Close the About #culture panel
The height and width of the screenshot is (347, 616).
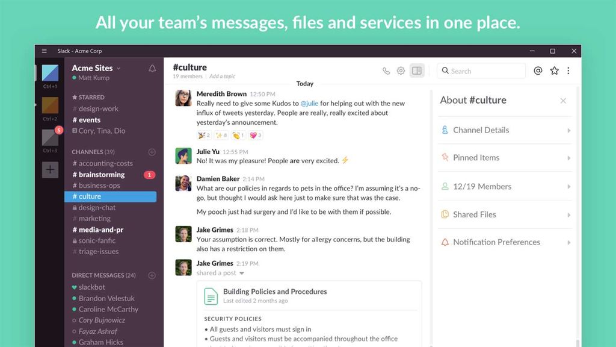[x=563, y=101]
